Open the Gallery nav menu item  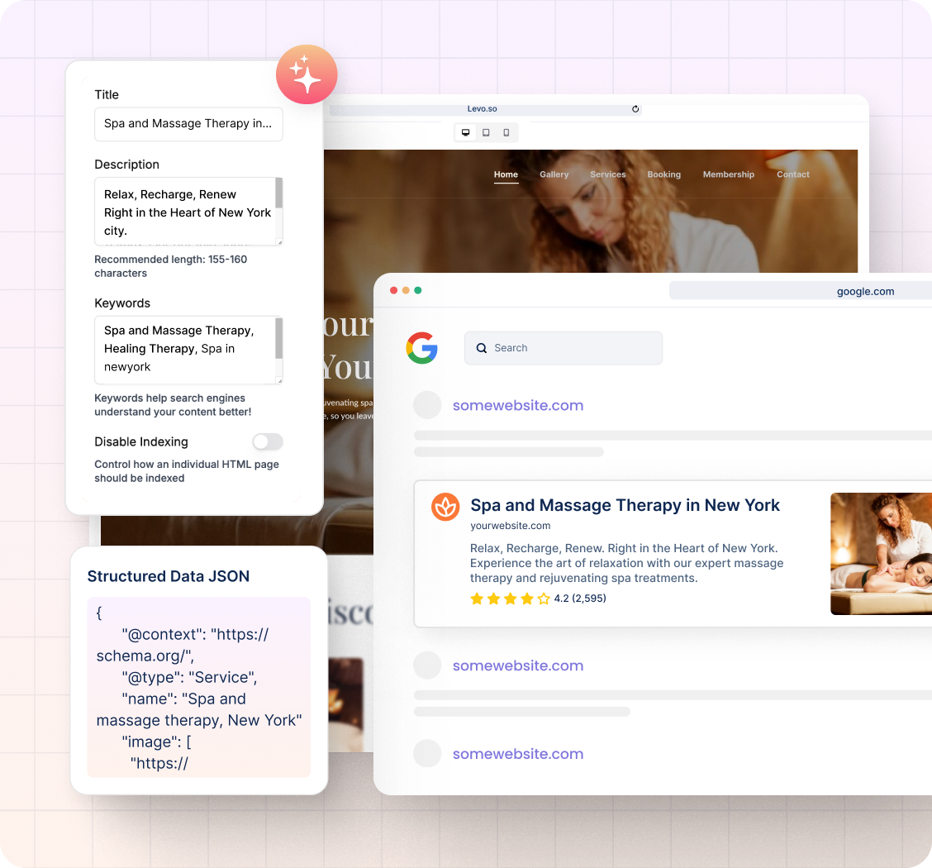click(x=554, y=174)
